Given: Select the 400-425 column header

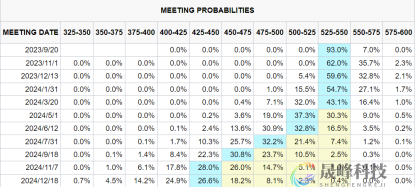Looking at the screenshot, I should coord(173,32).
